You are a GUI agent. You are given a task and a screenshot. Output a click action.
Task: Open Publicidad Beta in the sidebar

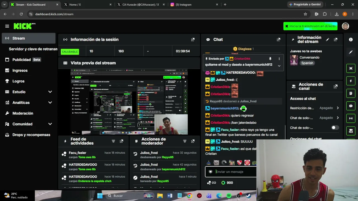coord(29,60)
